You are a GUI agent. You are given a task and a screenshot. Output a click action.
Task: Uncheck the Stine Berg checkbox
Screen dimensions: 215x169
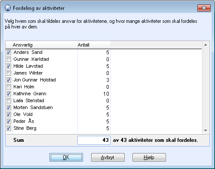click(9, 128)
